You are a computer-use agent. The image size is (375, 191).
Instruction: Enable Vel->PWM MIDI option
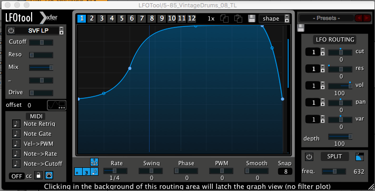pos(16,144)
